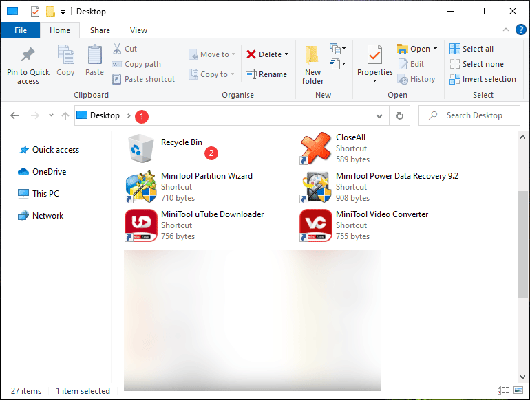This screenshot has height=400, width=530.
Task: Click the vertical scrollbar thumb
Action: [x=522, y=245]
